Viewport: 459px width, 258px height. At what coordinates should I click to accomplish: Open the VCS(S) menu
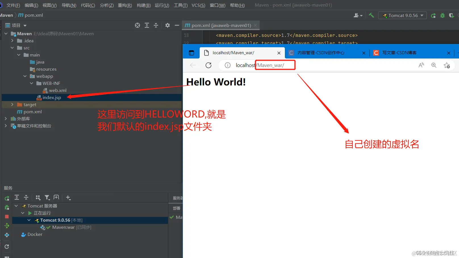[198, 5]
